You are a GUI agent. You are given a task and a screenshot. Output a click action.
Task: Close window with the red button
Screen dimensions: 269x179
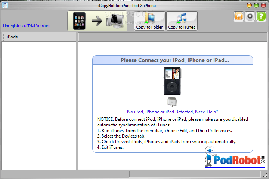click(263, 5)
